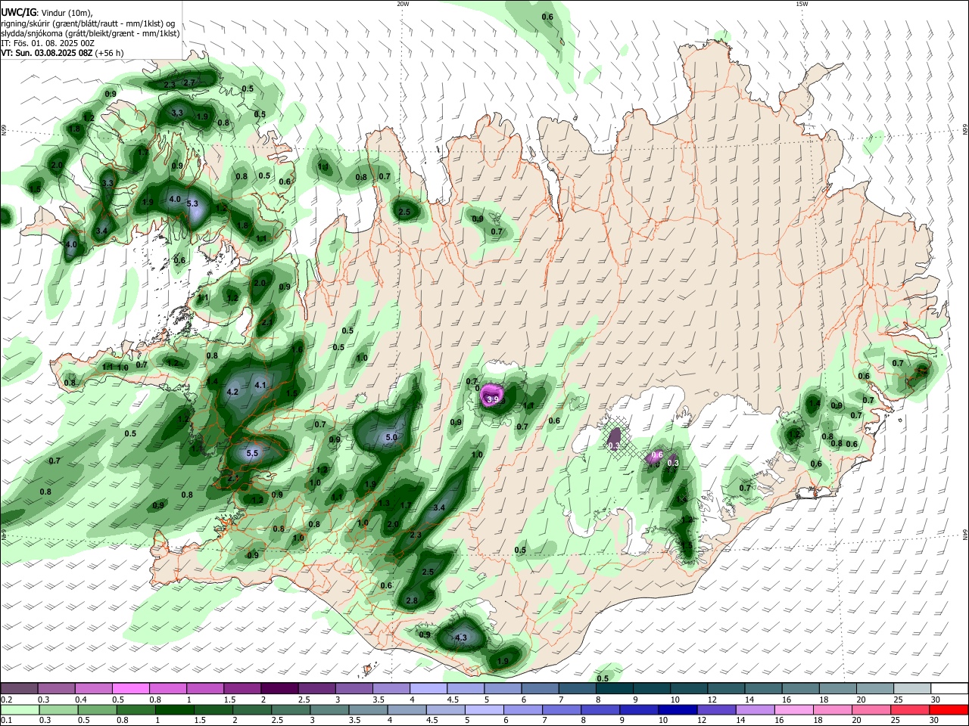
Task: Select the dusky mauve swatch starting the upper legend
Action: point(19,688)
